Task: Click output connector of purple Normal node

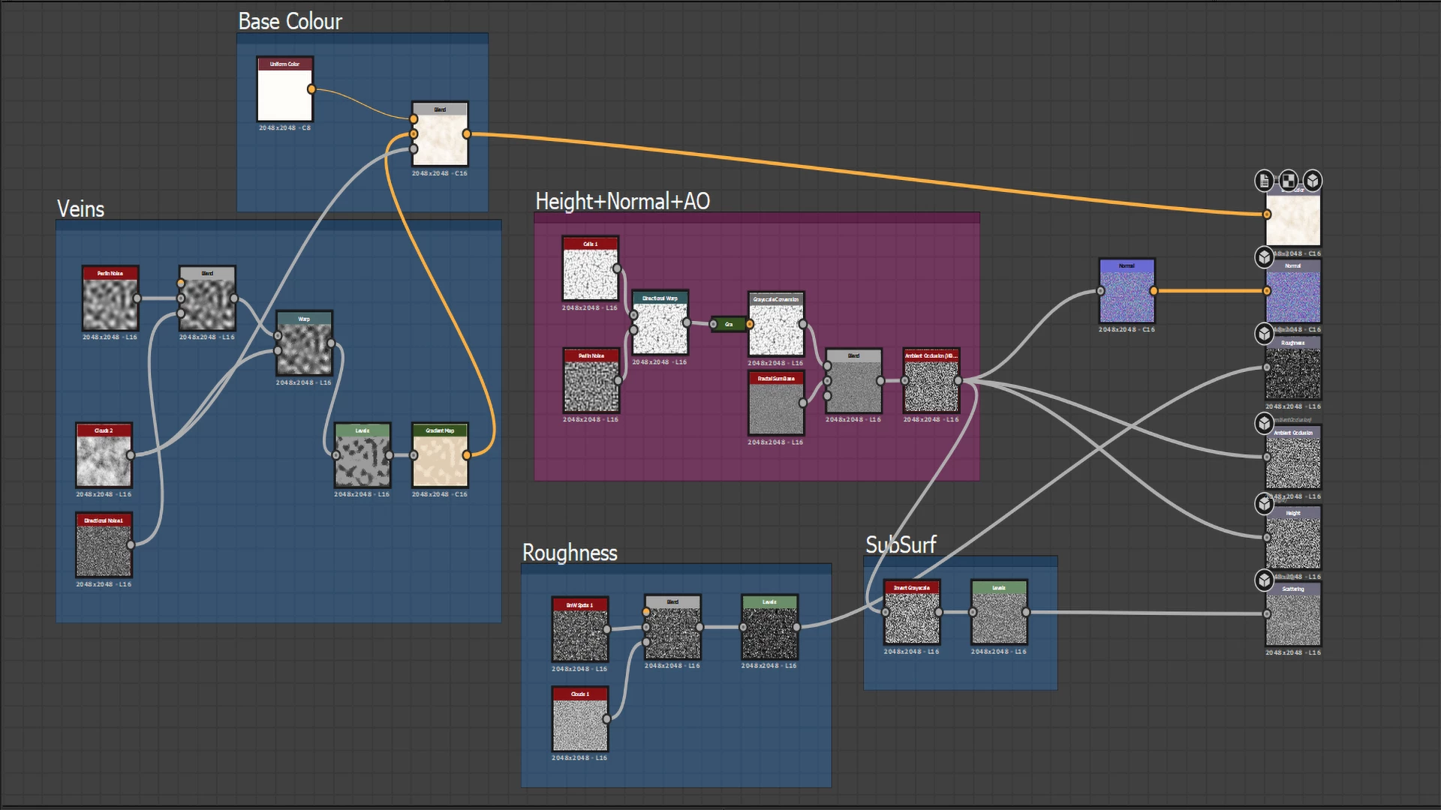Action: (1154, 291)
